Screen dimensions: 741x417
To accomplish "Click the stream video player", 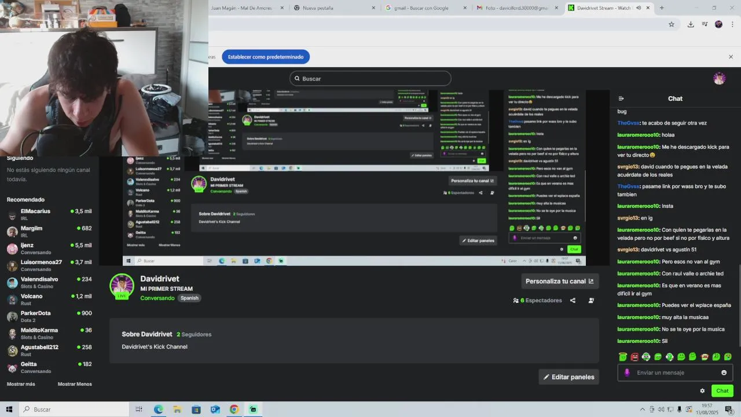I will [x=354, y=178].
